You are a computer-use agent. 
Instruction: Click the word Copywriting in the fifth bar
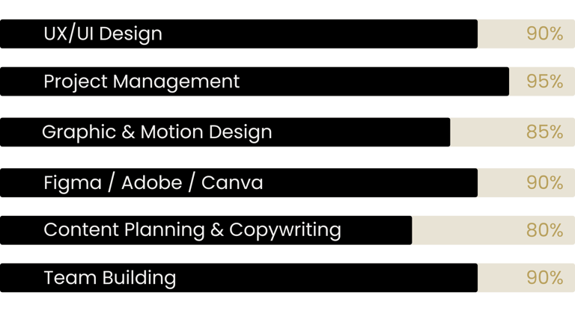point(285,231)
